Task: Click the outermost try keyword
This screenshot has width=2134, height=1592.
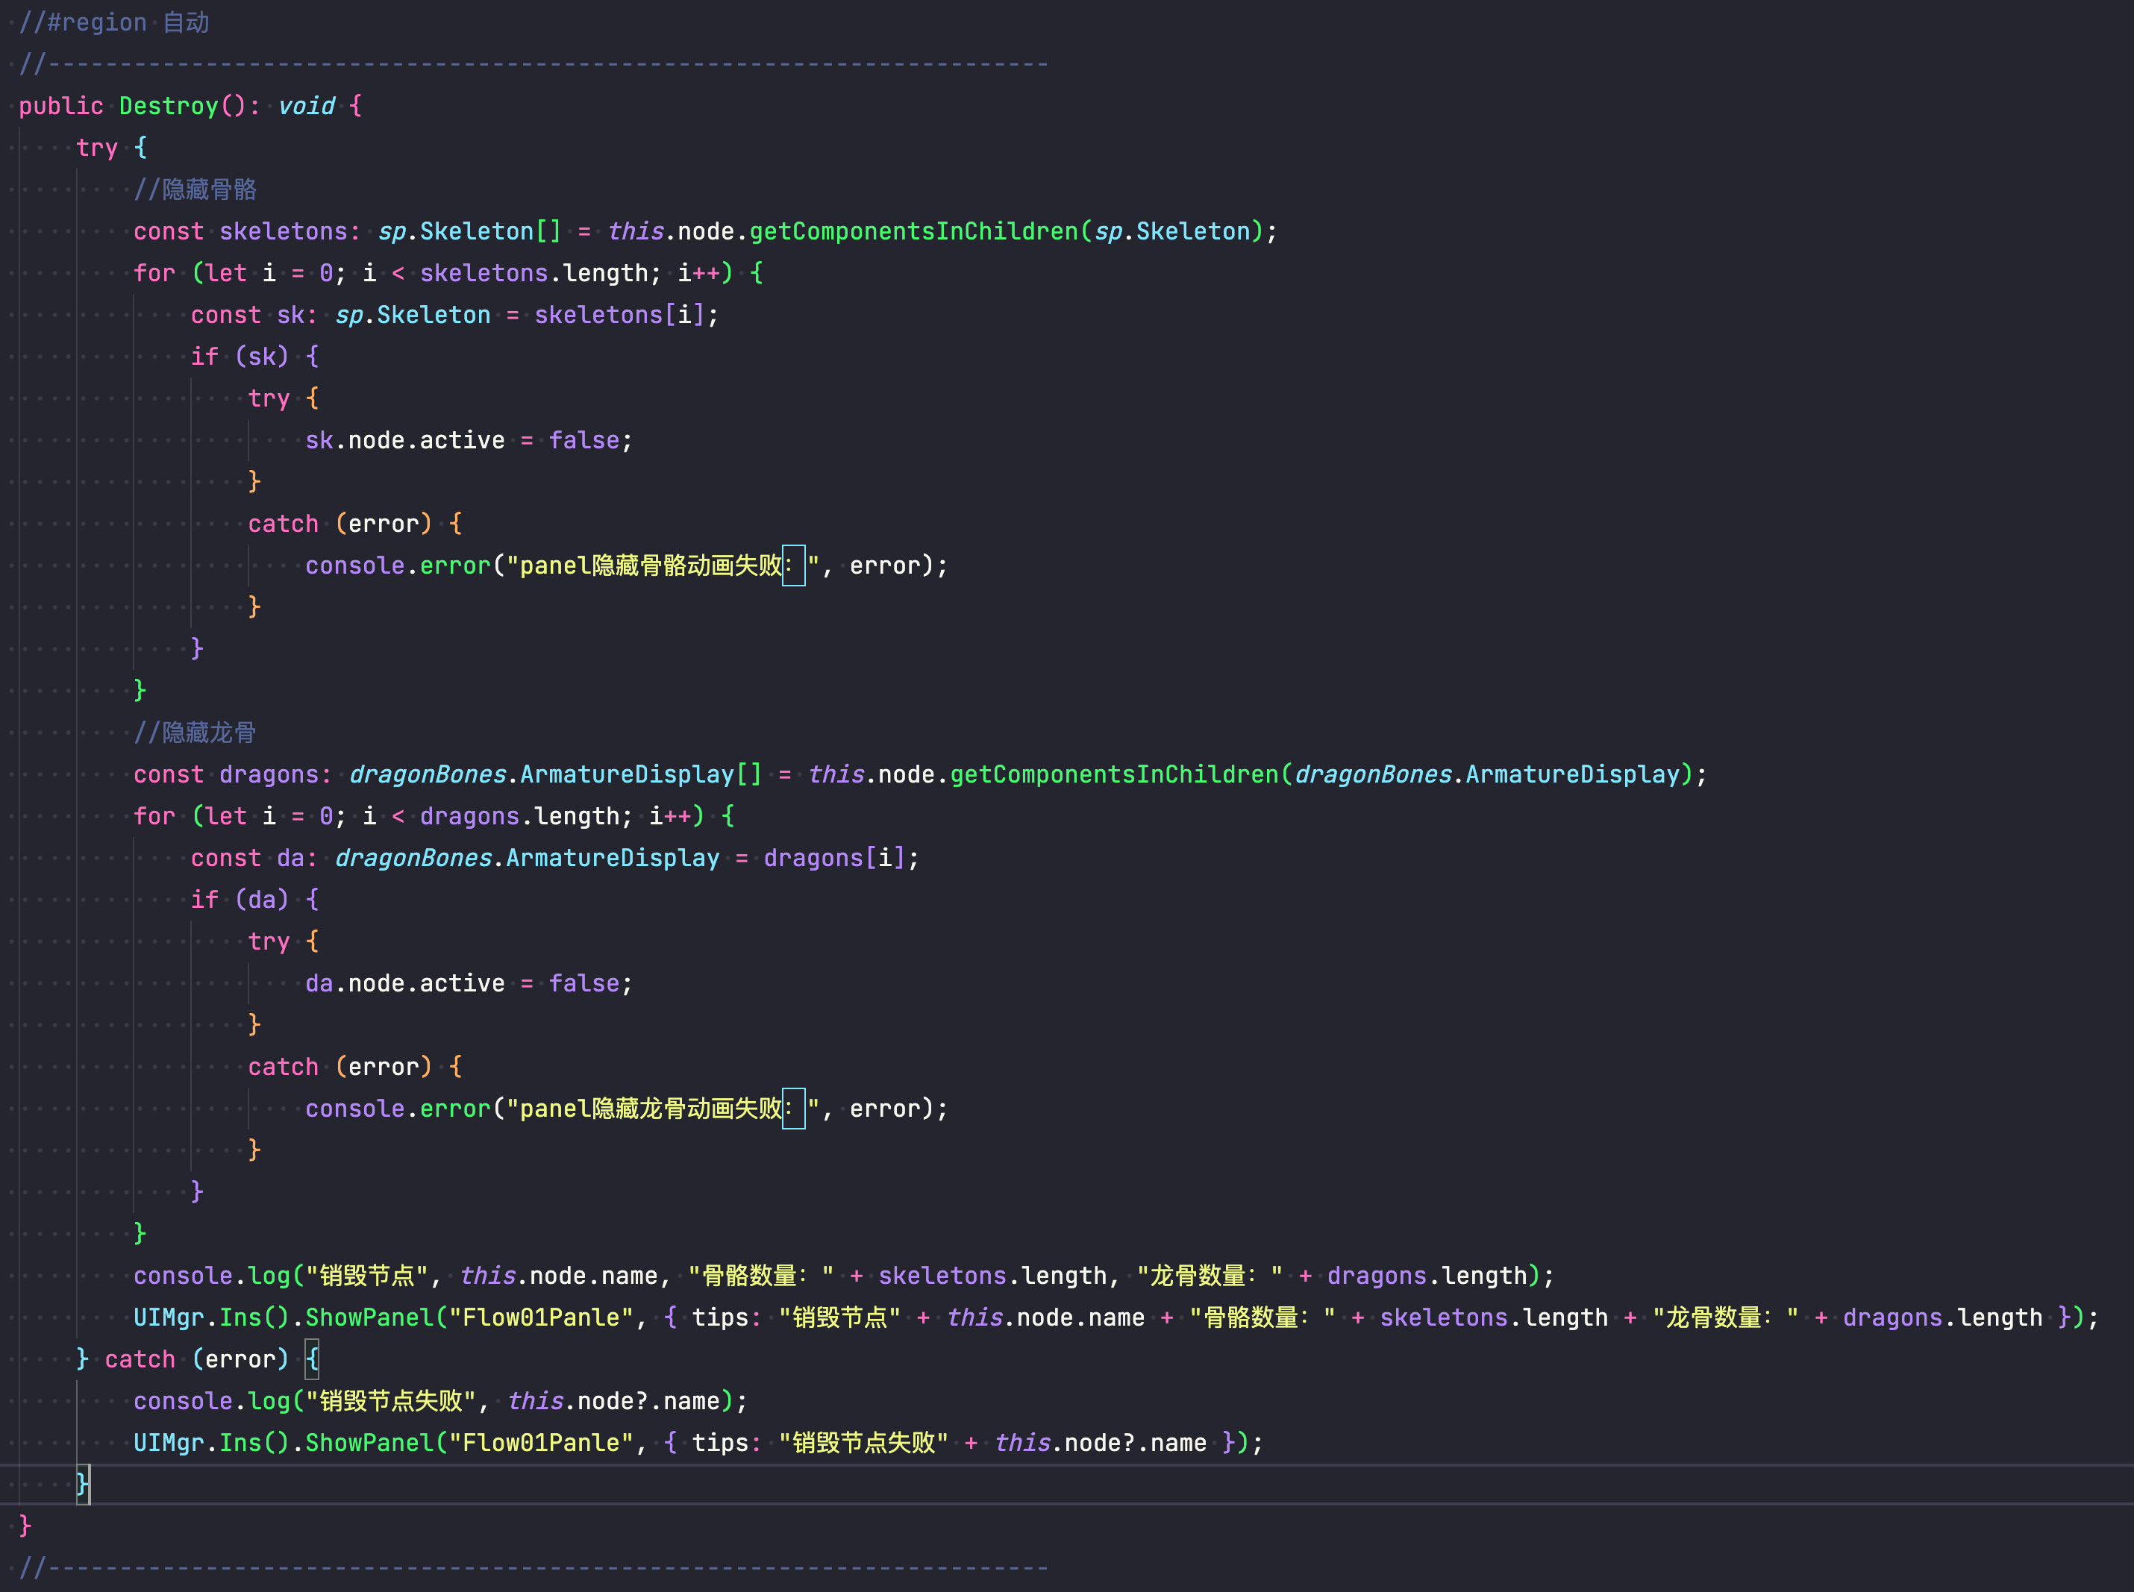Action: (96, 148)
